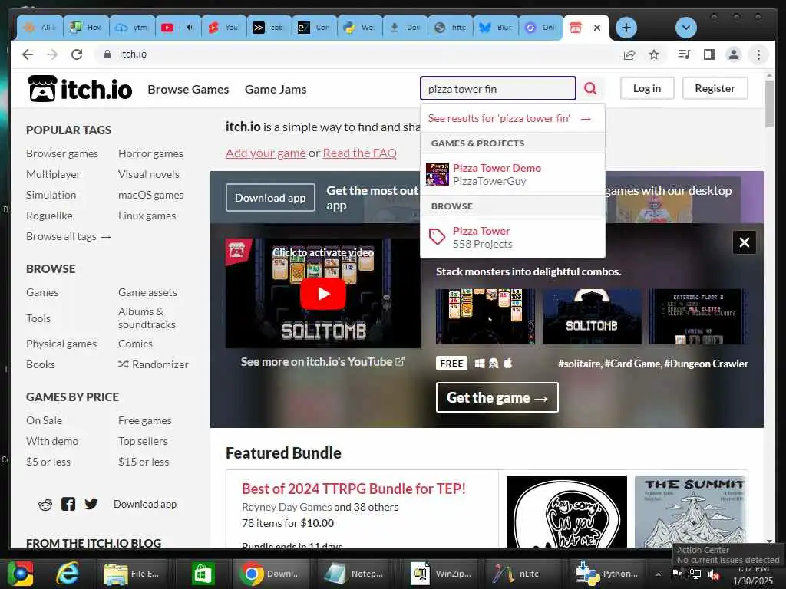786x589 pixels.
Task: Switch to the Dow download tab
Action: point(405,28)
